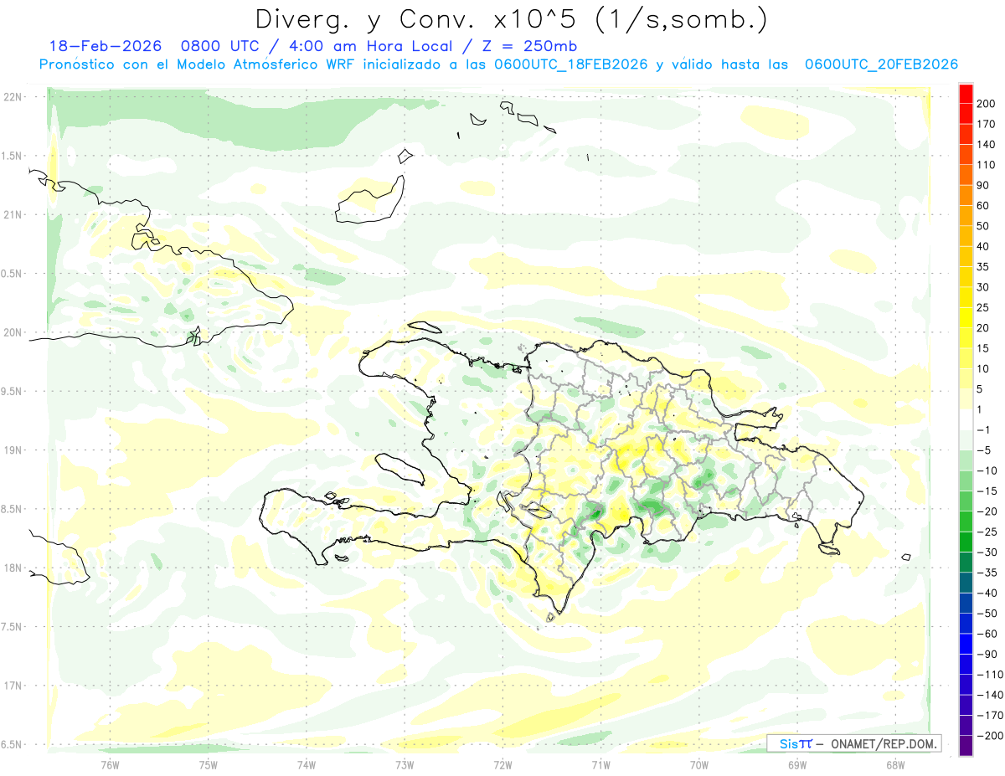Viewport: 1005px width, 776px height.
Task: Click the 'SisTT - ONAMET/REP.DOM.' credit box
Action: coord(854,743)
